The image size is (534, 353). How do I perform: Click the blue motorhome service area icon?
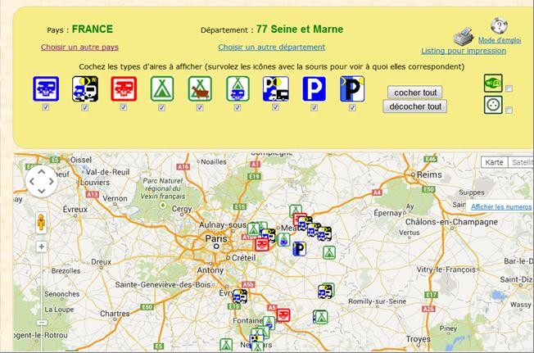click(45, 89)
